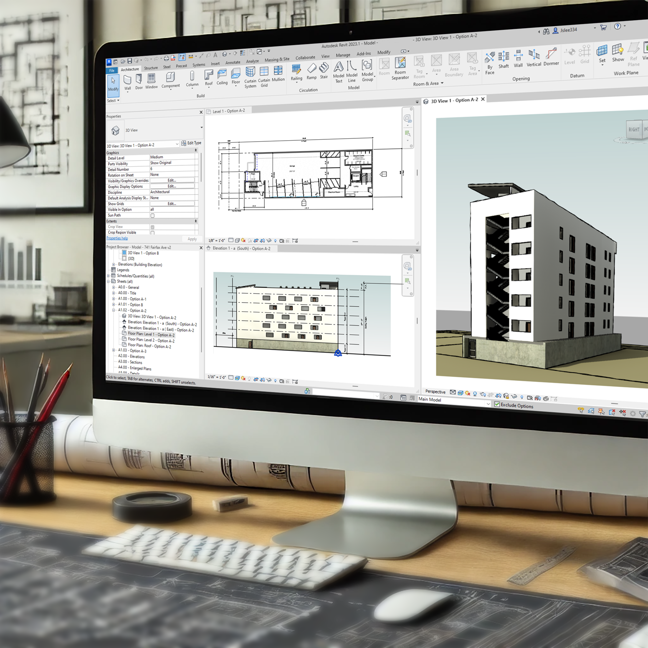Screen dimensions: 648x648
Task: Enable the Crop Region Visible checkbox
Action: pos(153,232)
